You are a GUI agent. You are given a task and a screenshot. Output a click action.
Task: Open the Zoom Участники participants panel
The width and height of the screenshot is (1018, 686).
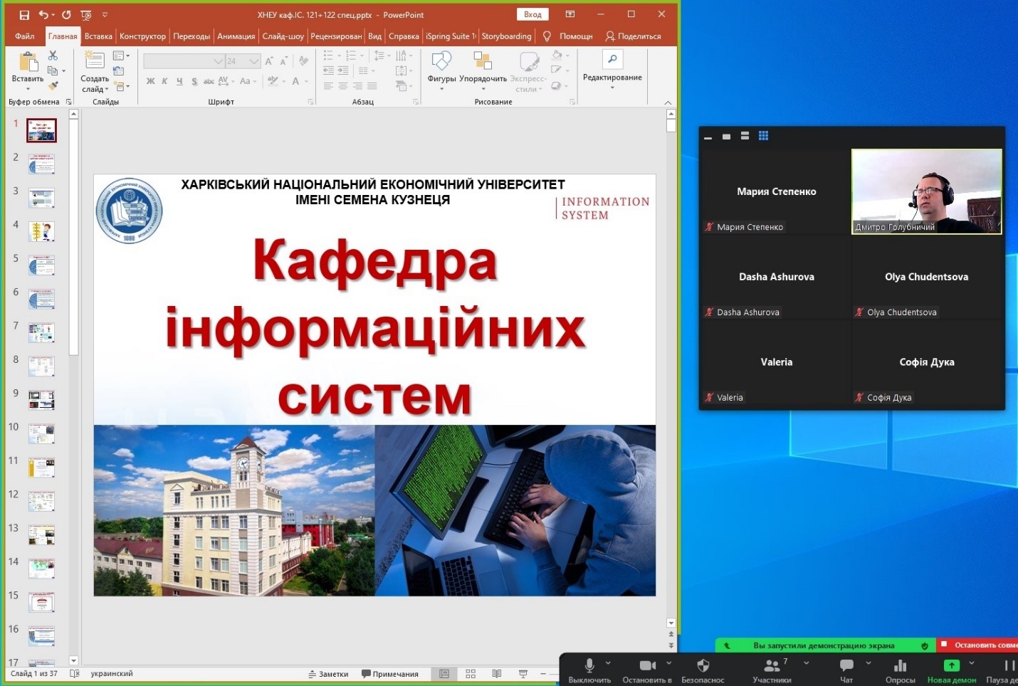(772, 670)
